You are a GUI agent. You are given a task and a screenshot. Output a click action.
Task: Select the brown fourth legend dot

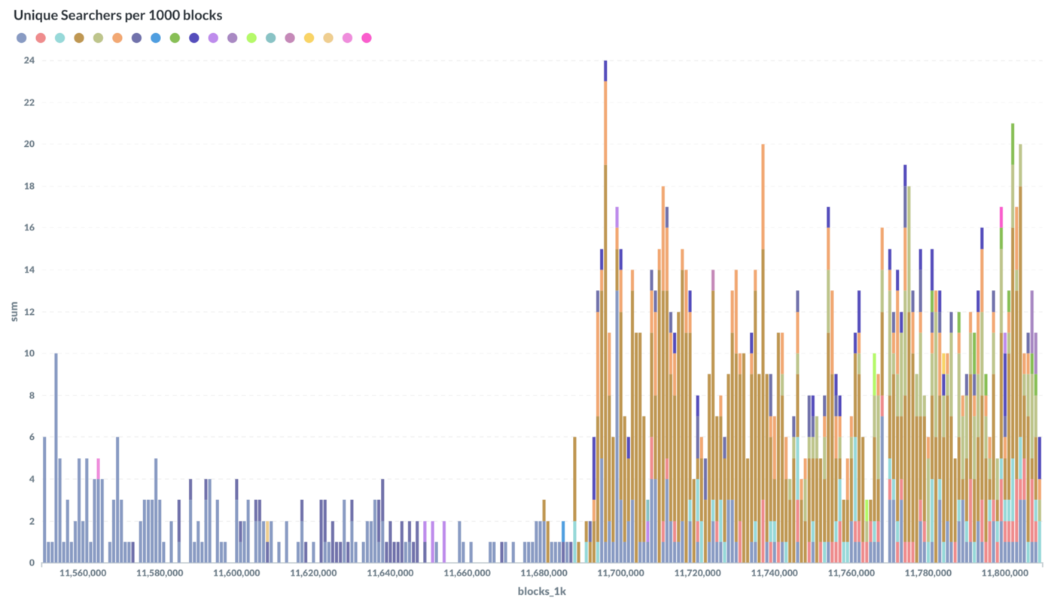coord(79,38)
